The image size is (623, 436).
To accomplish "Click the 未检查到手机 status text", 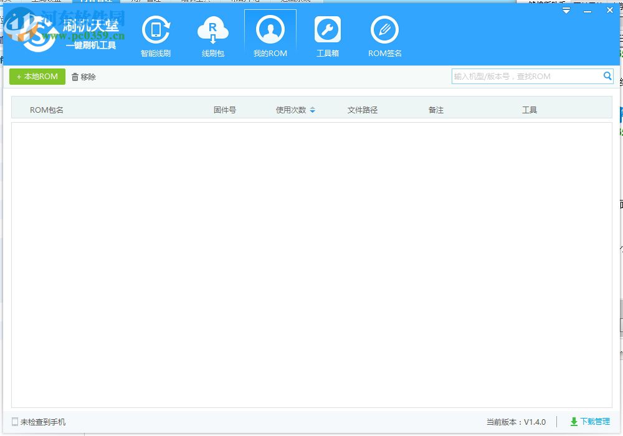I will [43, 422].
